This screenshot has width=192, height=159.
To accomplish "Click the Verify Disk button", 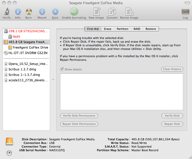I will (x=172, y=116).
